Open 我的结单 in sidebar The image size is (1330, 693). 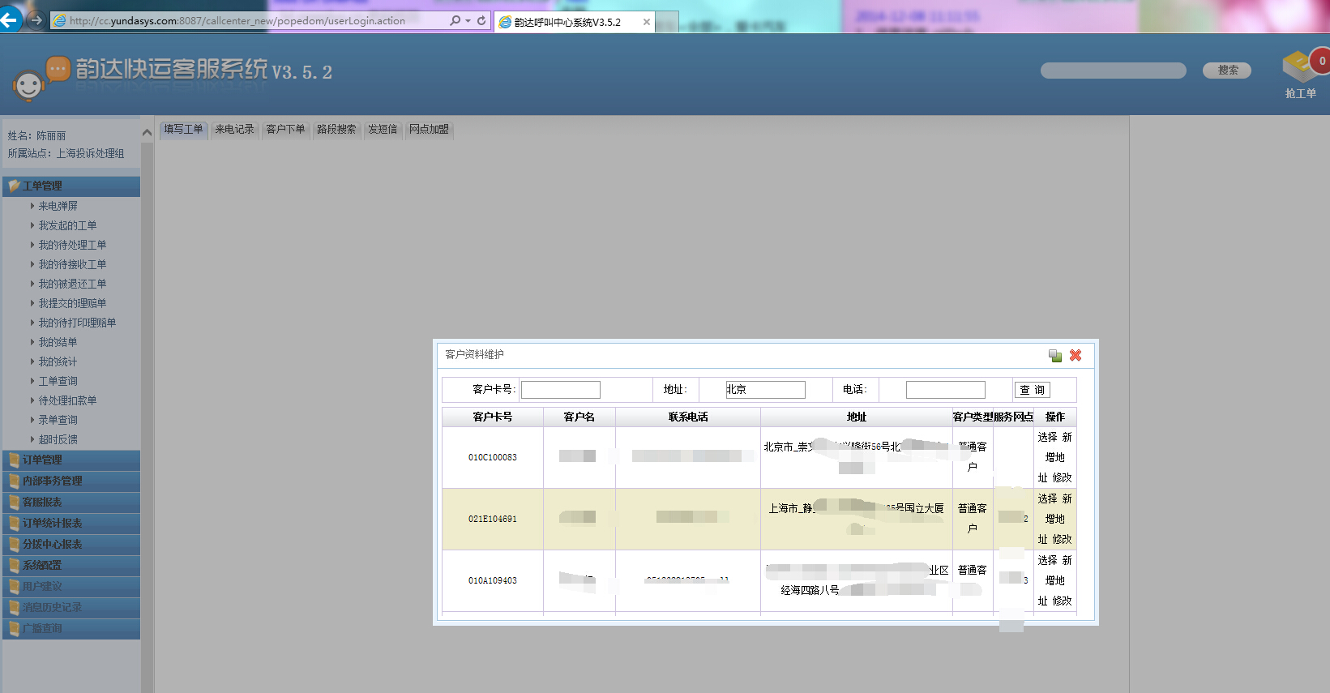pos(58,342)
